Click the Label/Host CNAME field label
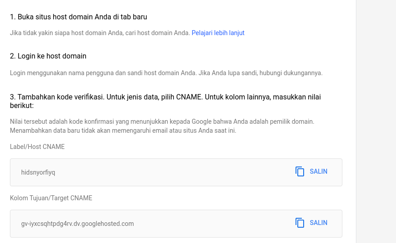Viewport: 396px width, 243px height. click(x=37, y=147)
